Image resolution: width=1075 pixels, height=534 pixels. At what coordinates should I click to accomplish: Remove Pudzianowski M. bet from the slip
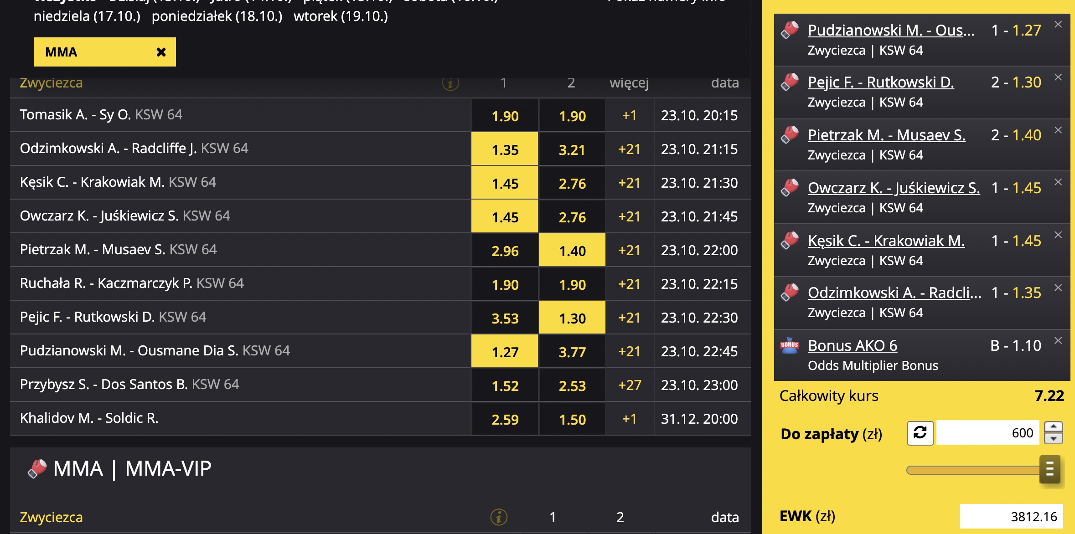point(1058,25)
